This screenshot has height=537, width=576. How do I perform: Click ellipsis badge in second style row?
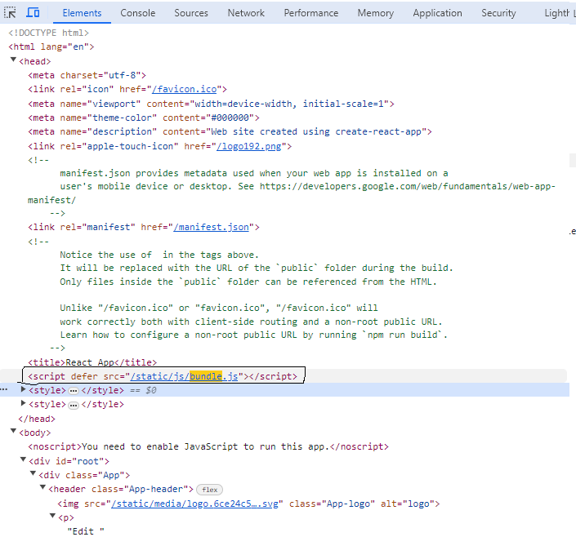[74, 406]
